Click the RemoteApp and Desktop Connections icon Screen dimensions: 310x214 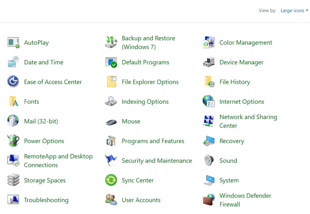13,160
